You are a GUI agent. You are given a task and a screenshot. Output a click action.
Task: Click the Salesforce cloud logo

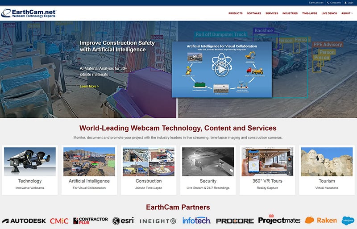tap(348, 221)
